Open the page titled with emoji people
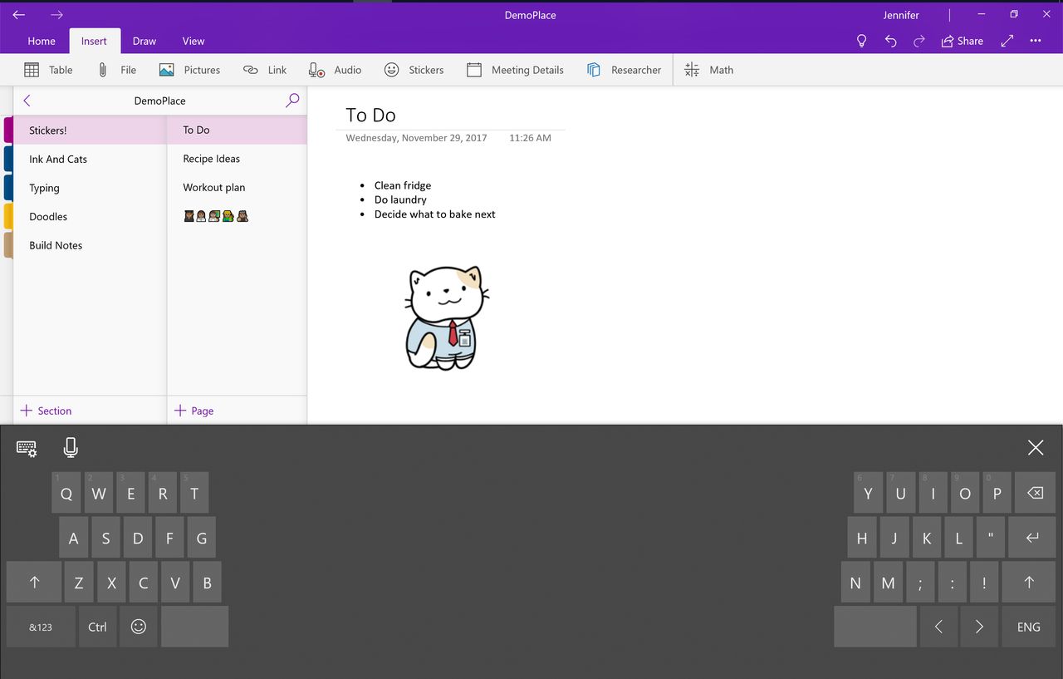1063x679 pixels. (238, 216)
